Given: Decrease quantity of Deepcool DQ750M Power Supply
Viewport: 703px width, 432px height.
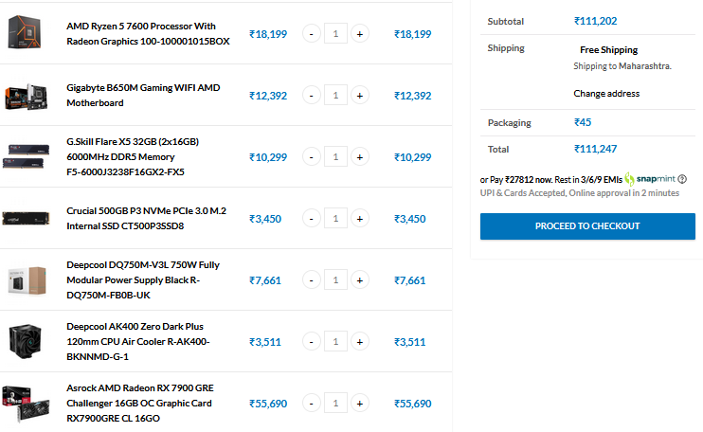Looking at the screenshot, I should tap(311, 280).
